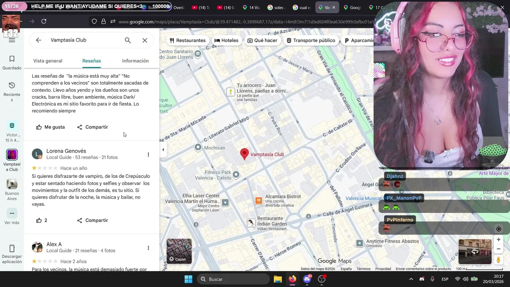Clear the Vamptasía Club search
Image resolution: width=510 pixels, height=287 pixels.
point(145,40)
